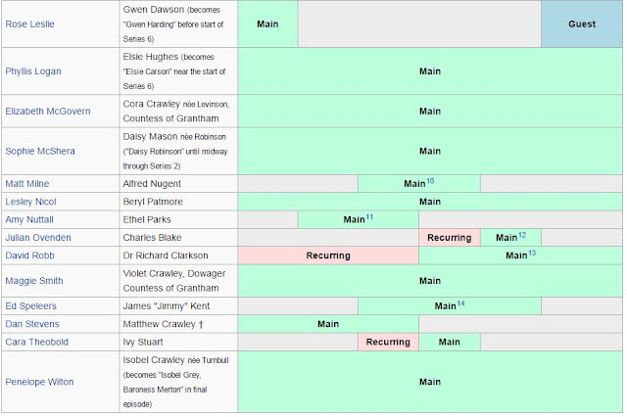Open footnote 13 in Dr Richard Clarkson row
Image resolution: width=627 pixels, height=417 pixels.
[x=532, y=254]
